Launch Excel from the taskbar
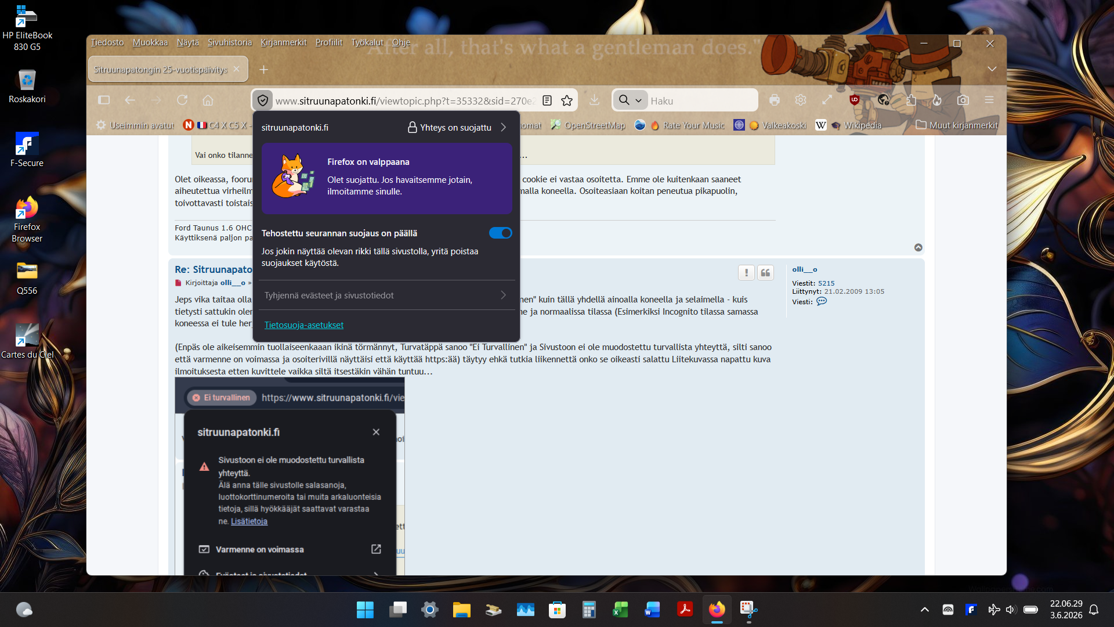1114x627 pixels. click(x=620, y=610)
